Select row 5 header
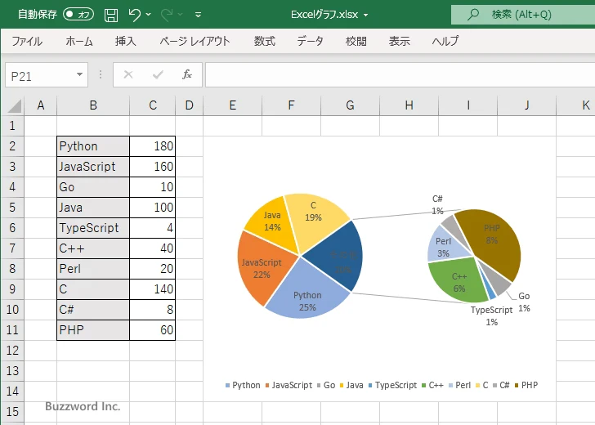Image resolution: width=595 pixels, height=425 pixels. 12,208
